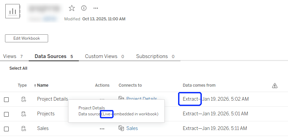Click the warning triangle column icon
The height and width of the screenshot is (138, 288).
[275, 86]
